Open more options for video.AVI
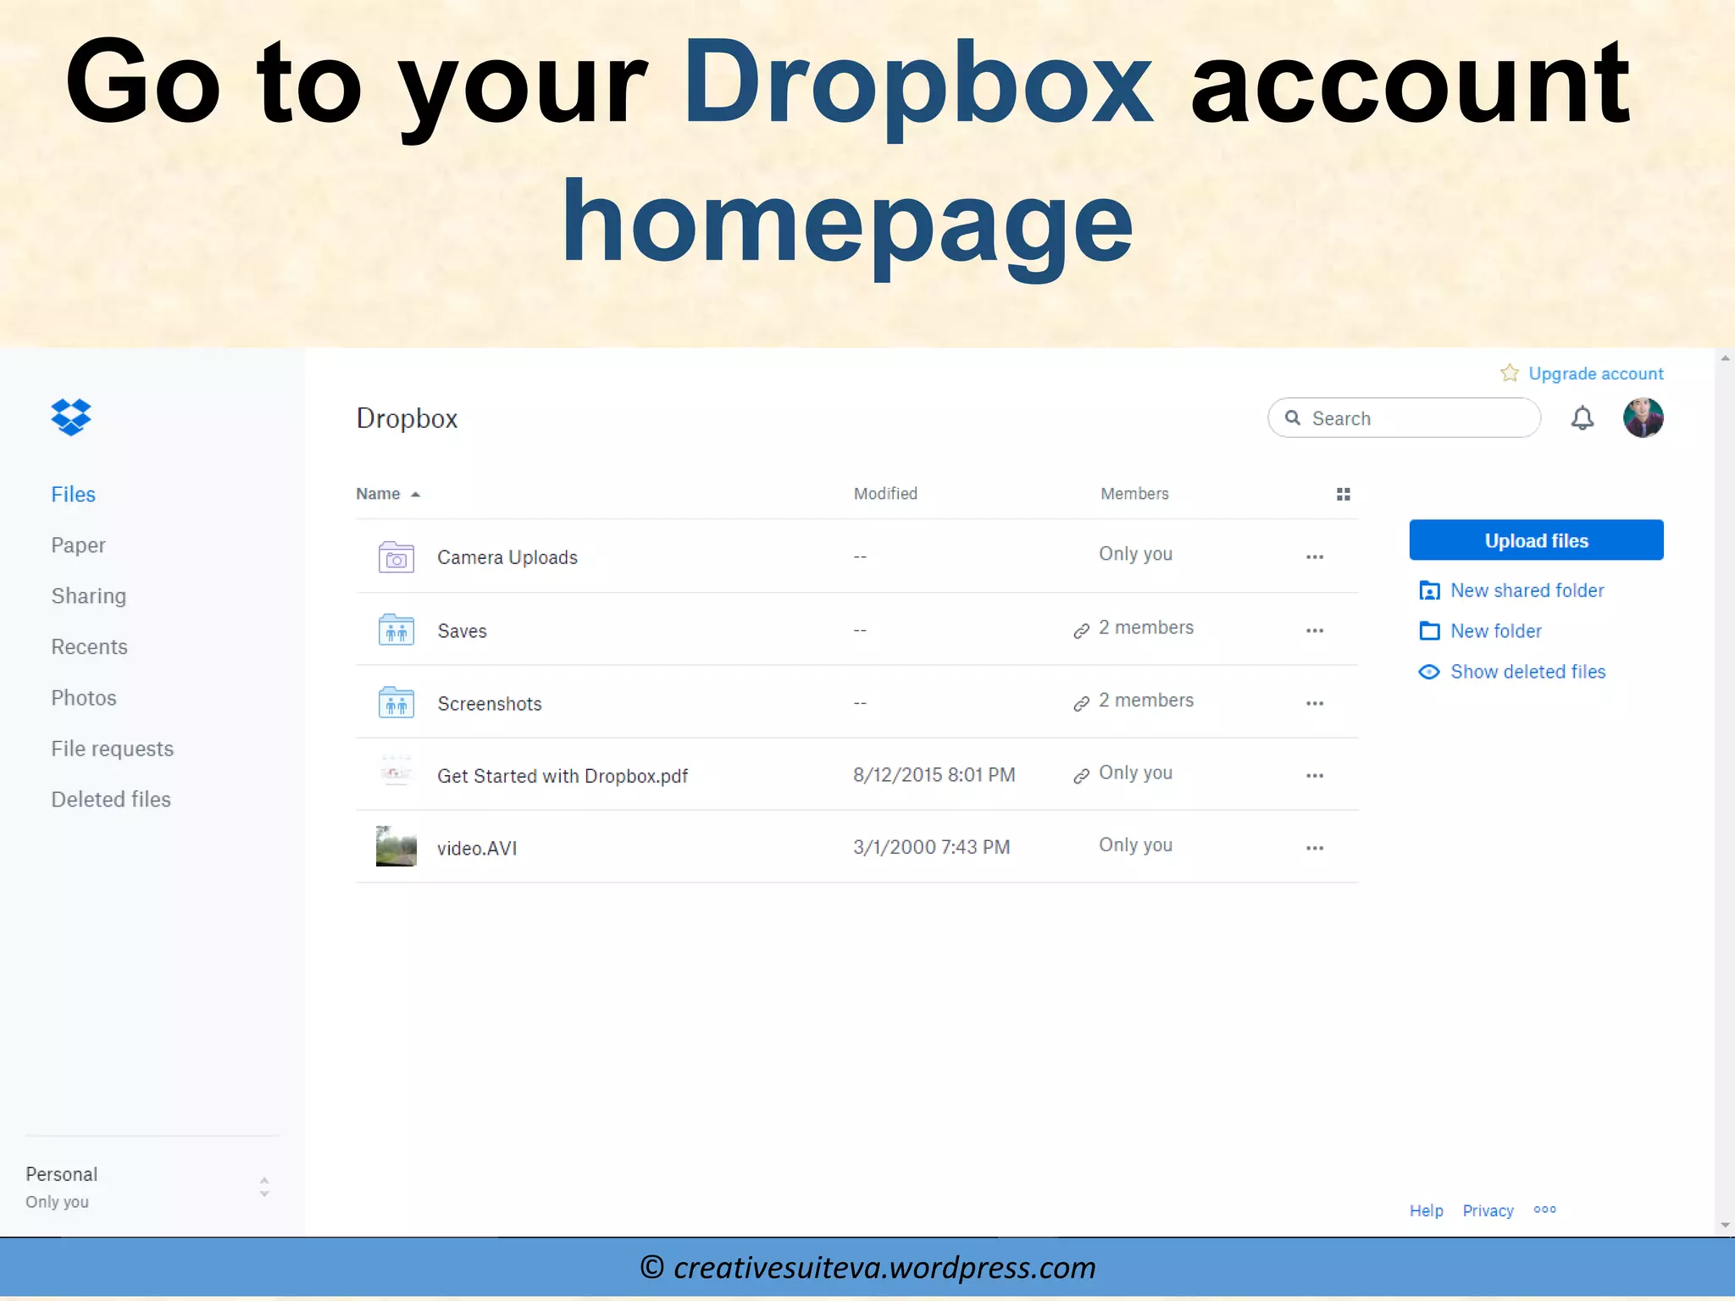The height and width of the screenshot is (1301, 1735). tap(1314, 848)
